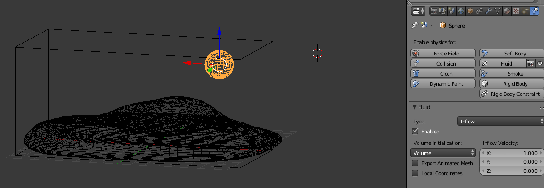Open the Volume Initialization dropdown
This screenshot has width=544, height=188.
443,153
